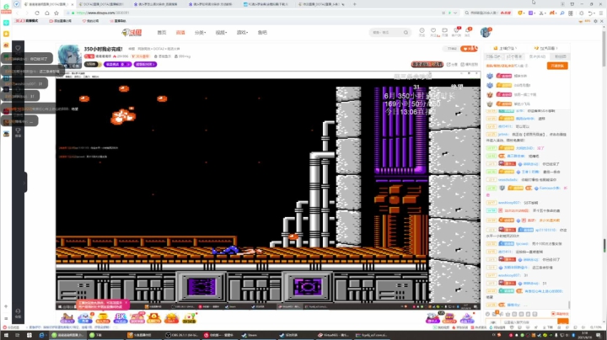Reload the page with the browser refresh icon
This screenshot has height=340, width=607.
(x=37, y=13)
